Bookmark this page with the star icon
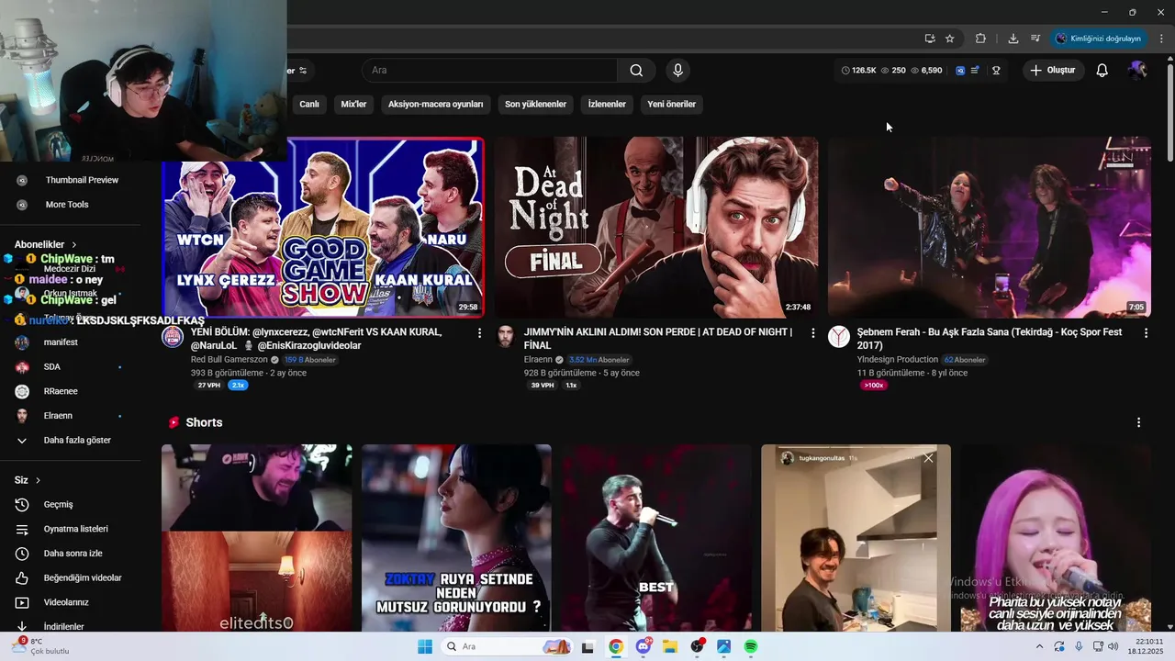Viewport: 1175px width, 661px height. pos(949,39)
